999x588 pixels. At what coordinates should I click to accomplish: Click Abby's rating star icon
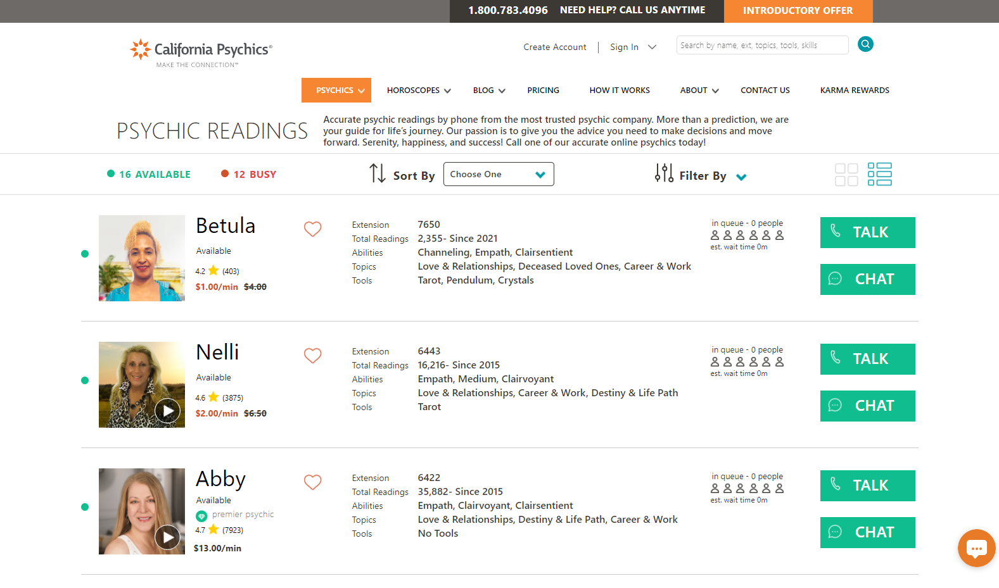click(x=213, y=529)
